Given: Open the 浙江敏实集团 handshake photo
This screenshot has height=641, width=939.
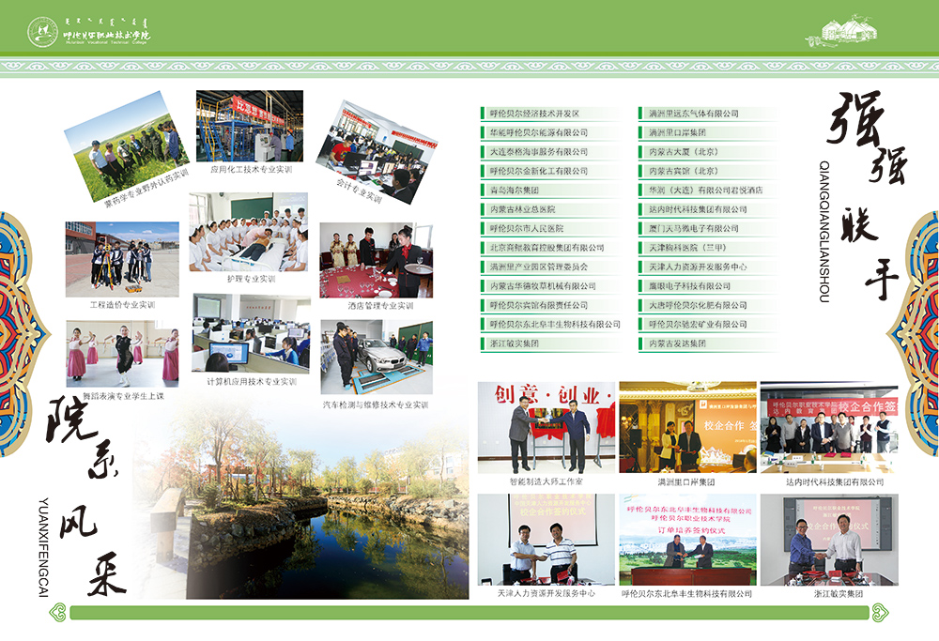Looking at the screenshot, I should pos(829,539).
